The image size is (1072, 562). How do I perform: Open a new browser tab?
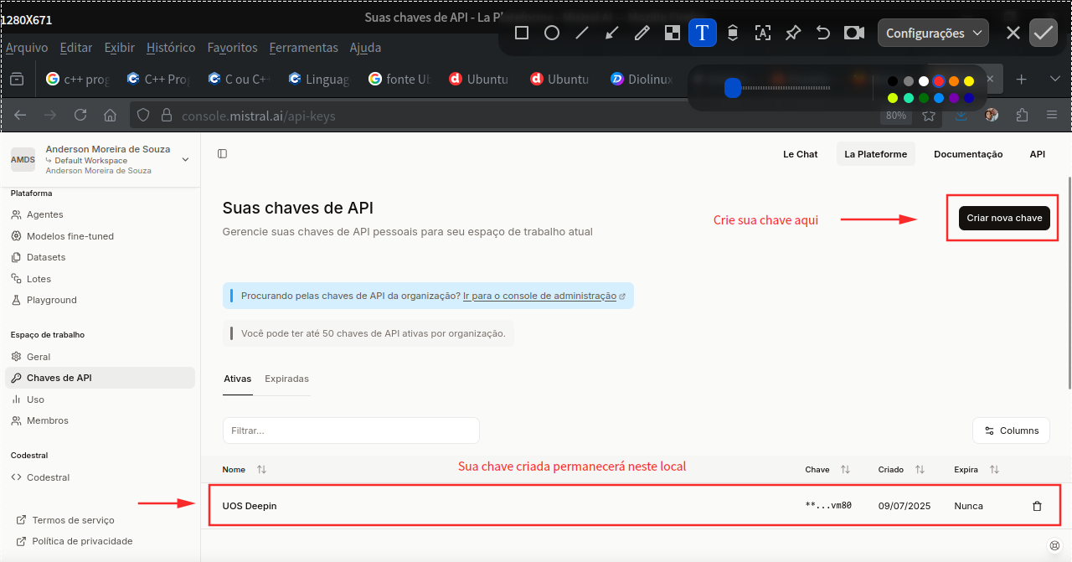1021,80
